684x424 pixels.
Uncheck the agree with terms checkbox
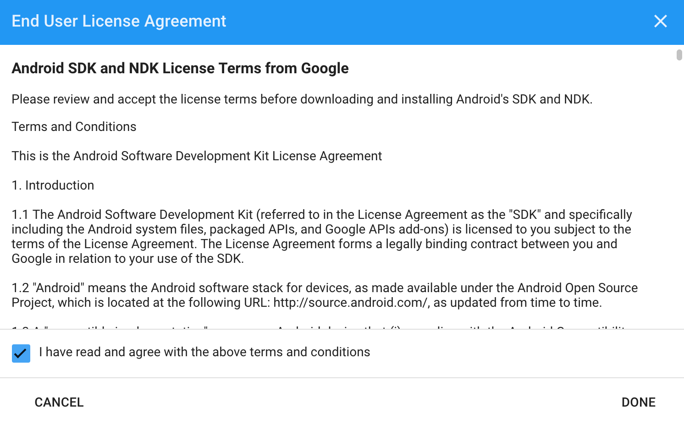[21, 353]
